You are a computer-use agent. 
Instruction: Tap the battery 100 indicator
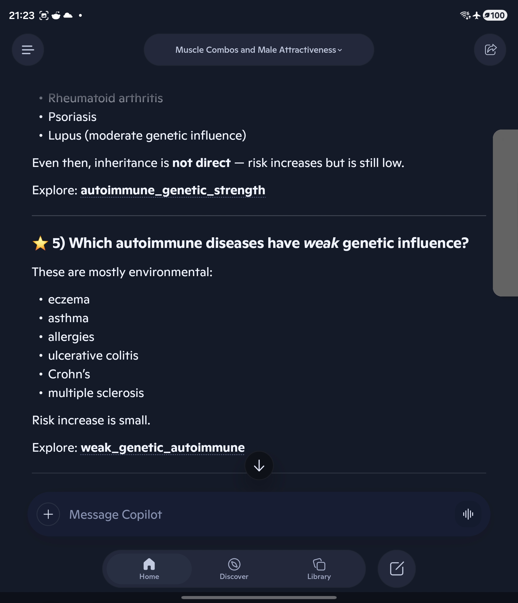pyautogui.click(x=495, y=15)
